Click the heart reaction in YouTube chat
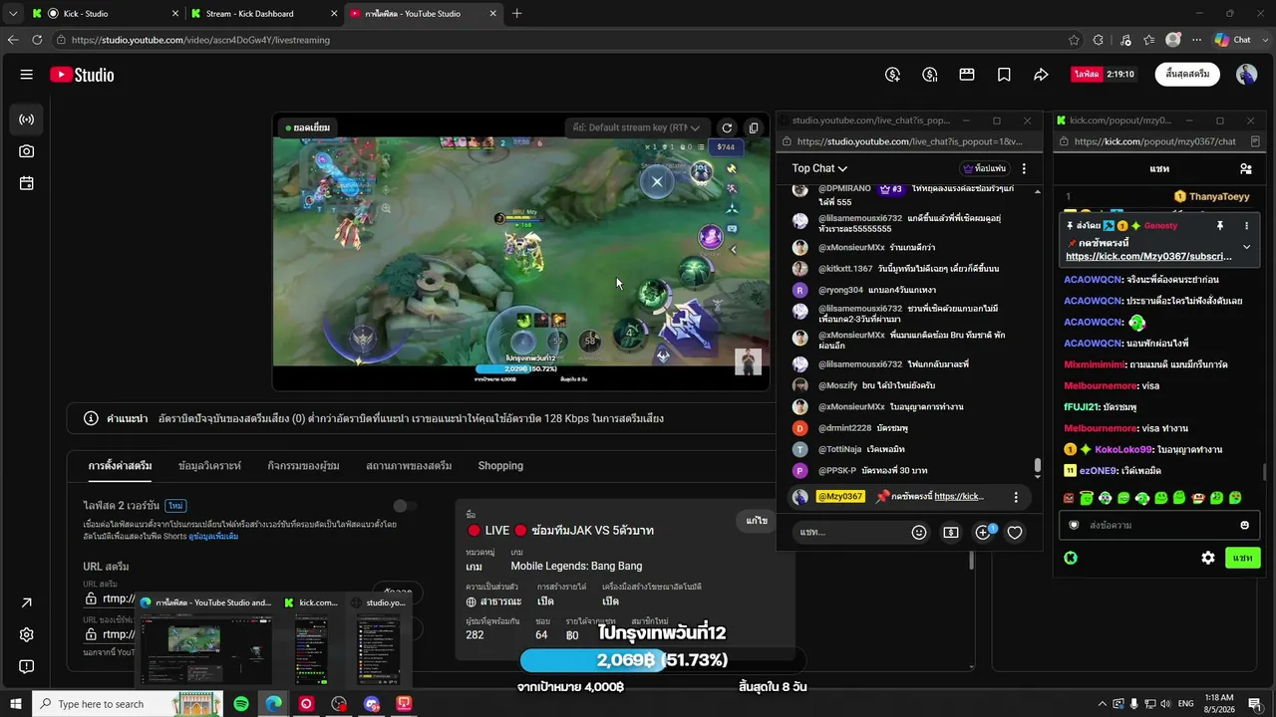 (x=1015, y=533)
